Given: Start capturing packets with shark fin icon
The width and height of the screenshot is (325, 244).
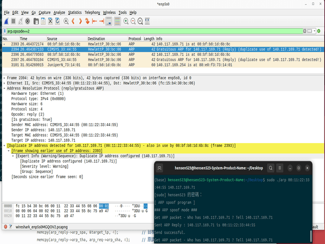Looking at the screenshot, I should [x=6, y=21].
